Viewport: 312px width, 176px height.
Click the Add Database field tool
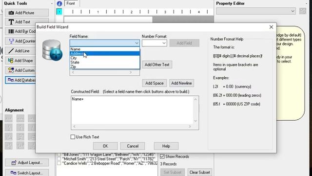tap(20, 80)
